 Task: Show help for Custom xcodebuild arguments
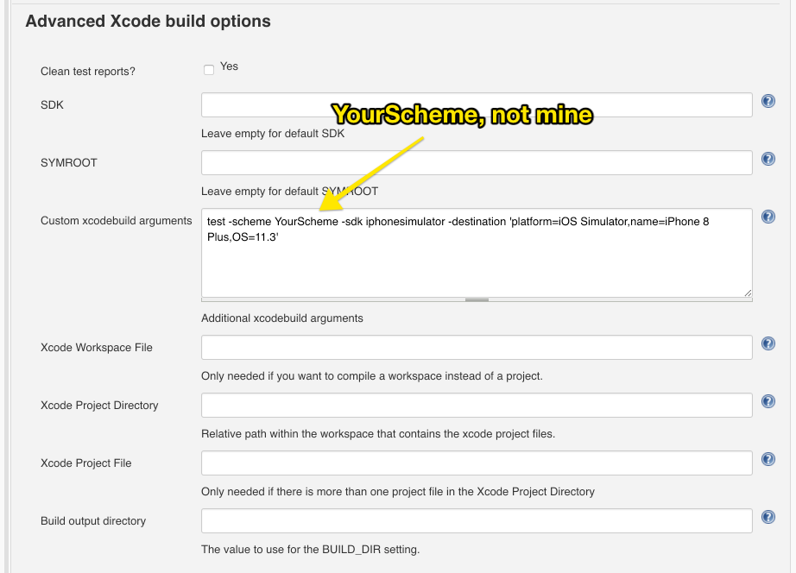(768, 217)
